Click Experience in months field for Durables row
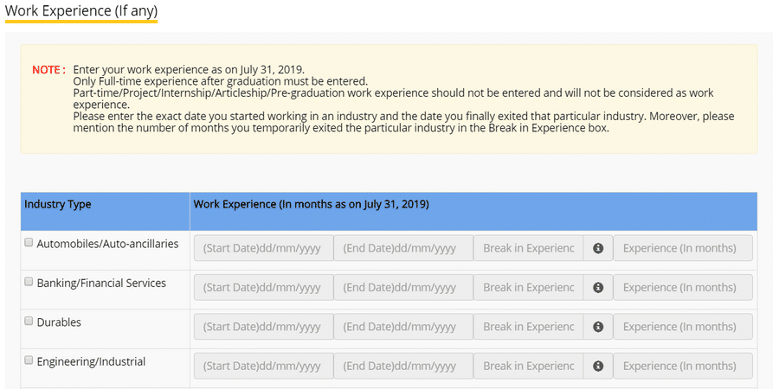Viewport: 779px width, 389px height. pyautogui.click(x=683, y=327)
